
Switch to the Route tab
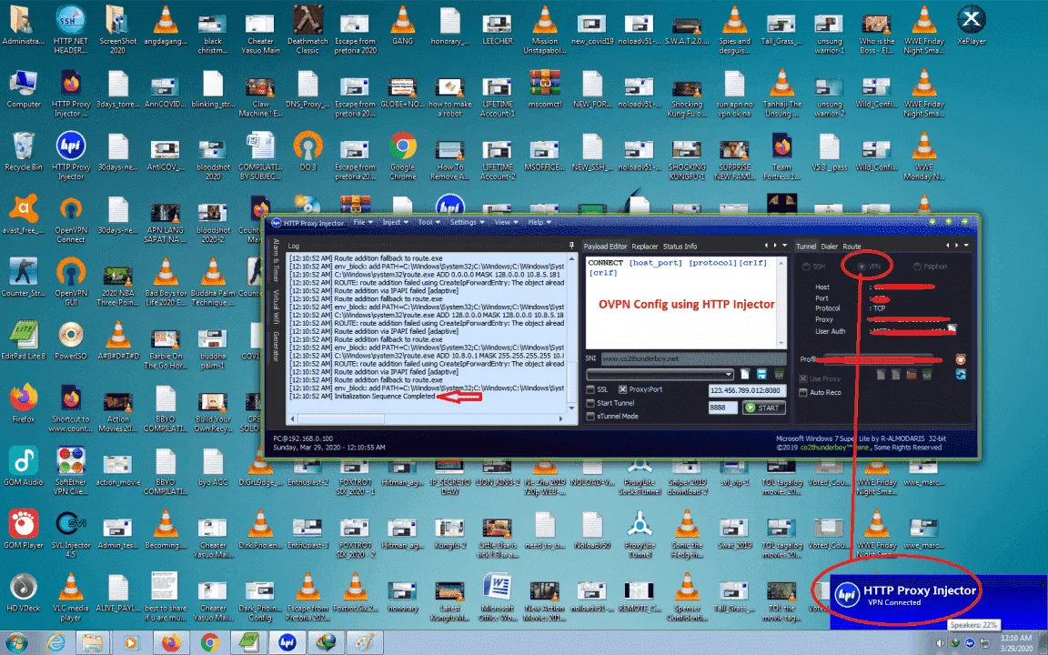click(851, 247)
